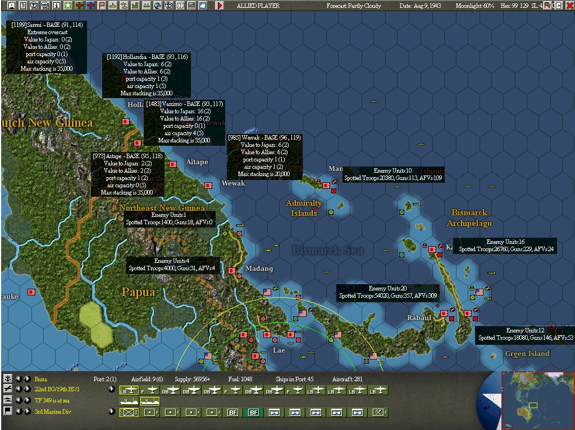Click the red plane on green background icon
575x430 pixels.
click(79, 6)
